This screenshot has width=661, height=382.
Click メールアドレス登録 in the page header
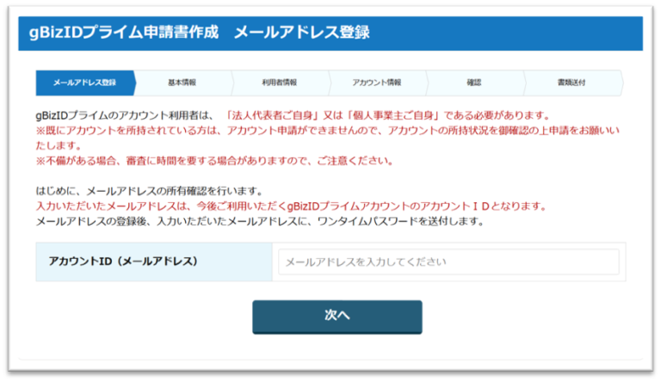(301, 34)
